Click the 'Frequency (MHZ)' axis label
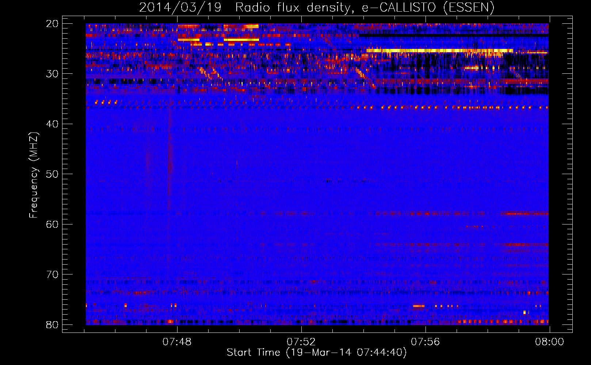The image size is (591, 365). pyautogui.click(x=34, y=175)
